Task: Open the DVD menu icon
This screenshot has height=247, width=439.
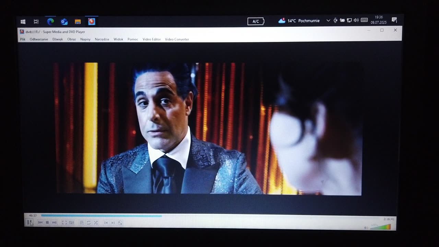Action: point(120,223)
